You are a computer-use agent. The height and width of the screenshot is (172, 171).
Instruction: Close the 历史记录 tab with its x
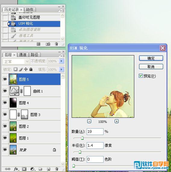[21, 10]
